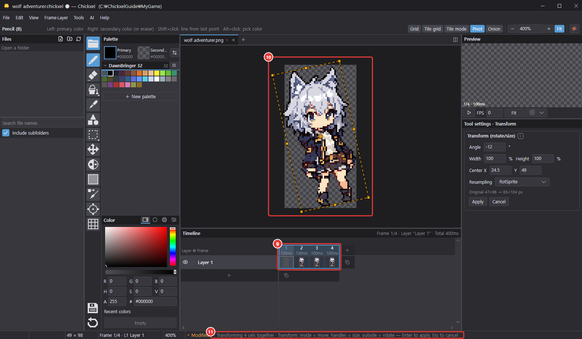Toggle the Tile grid overlay
The image size is (582, 339).
coord(432,29)
